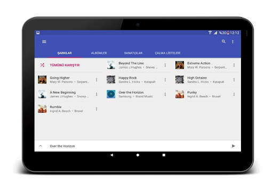Play the song titled Rumble

click(55, 107)
